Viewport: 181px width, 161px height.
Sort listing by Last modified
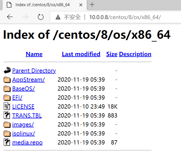click(x=81, y=54)
